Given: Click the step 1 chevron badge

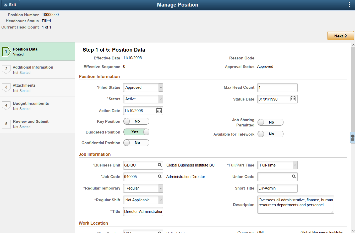Looking at the screenshot, I should click(x=6, y=52).
